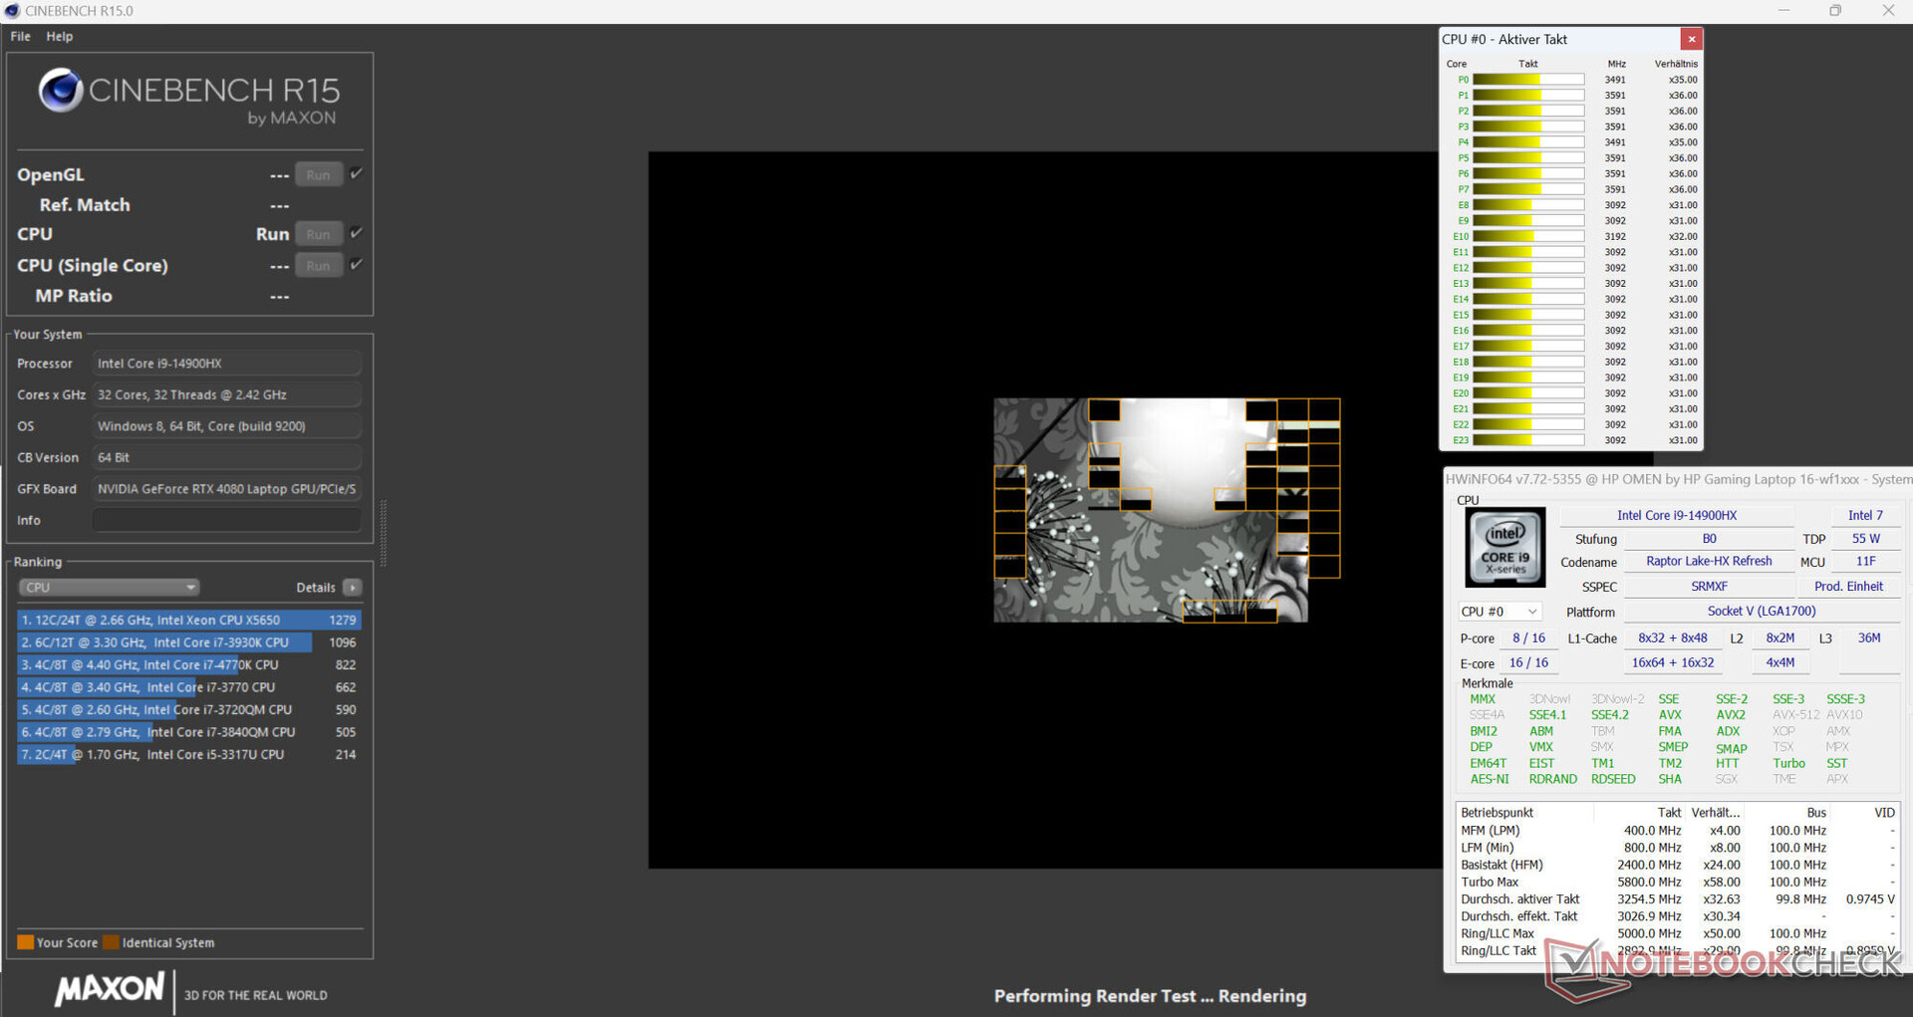Click the P0 core clock bar
The height and width of the screenshot is (1017, 1913).
[x=1528, y=80]
